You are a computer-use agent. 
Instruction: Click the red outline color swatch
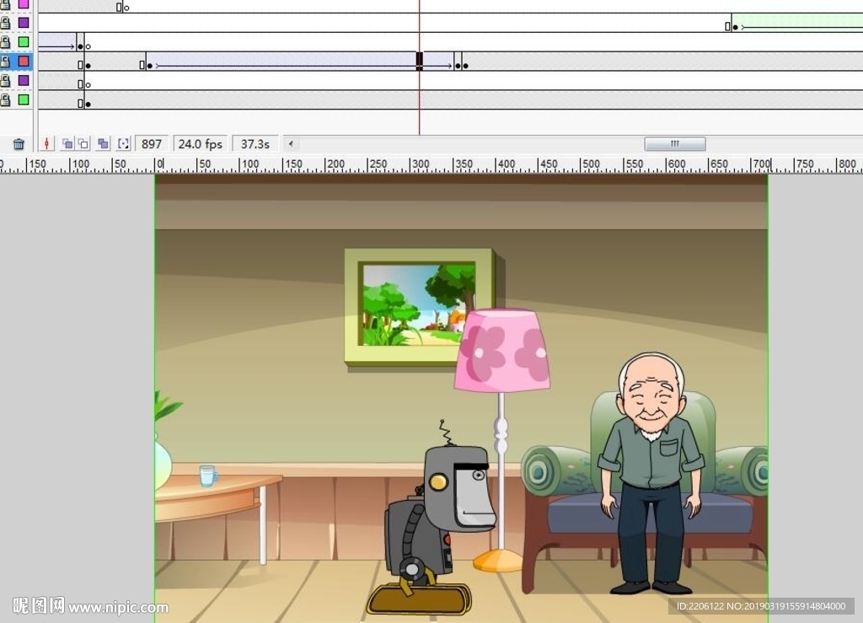coord(24,62)
